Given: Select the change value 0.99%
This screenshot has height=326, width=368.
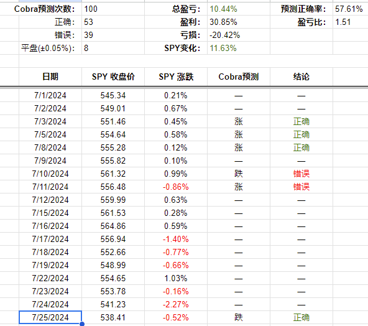Looking at the screenshot, I should [176, 174].
